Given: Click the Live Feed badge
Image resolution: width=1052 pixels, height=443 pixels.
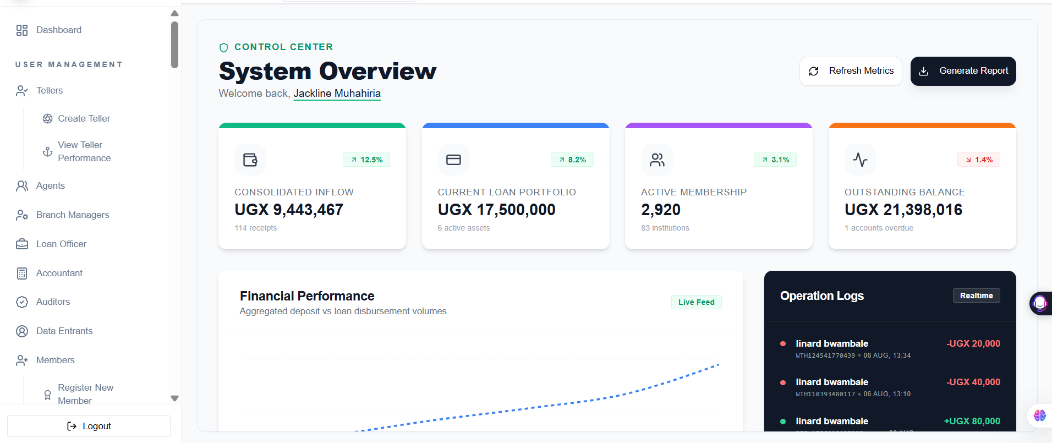Looking at the screenshot, I should click(x=696, y=302).
